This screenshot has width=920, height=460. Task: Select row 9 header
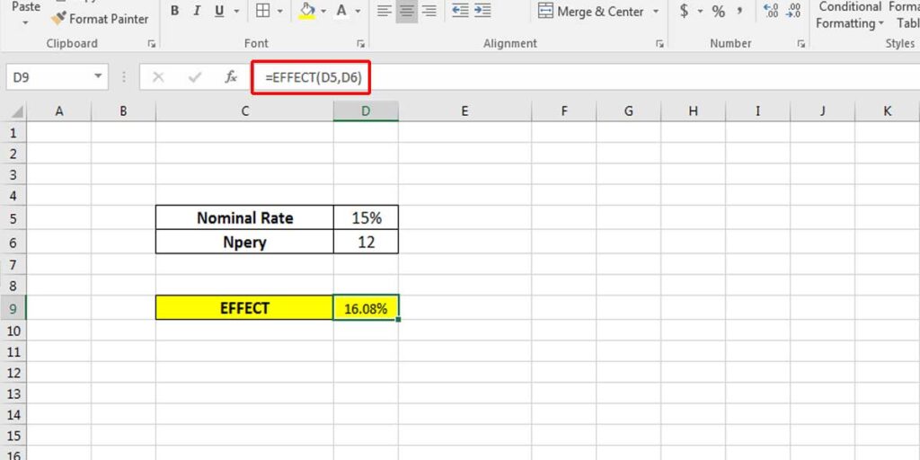tap(13, 308)
